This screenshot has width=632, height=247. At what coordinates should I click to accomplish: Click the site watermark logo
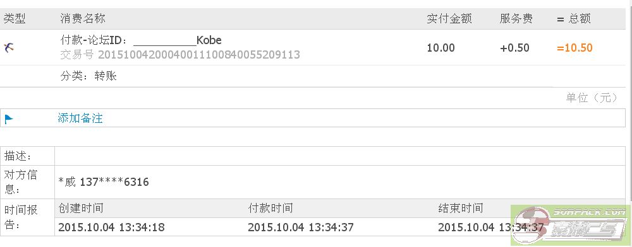[571, 226]
